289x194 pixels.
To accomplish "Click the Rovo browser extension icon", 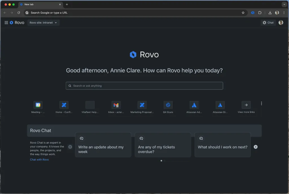I will pos(253,13).
